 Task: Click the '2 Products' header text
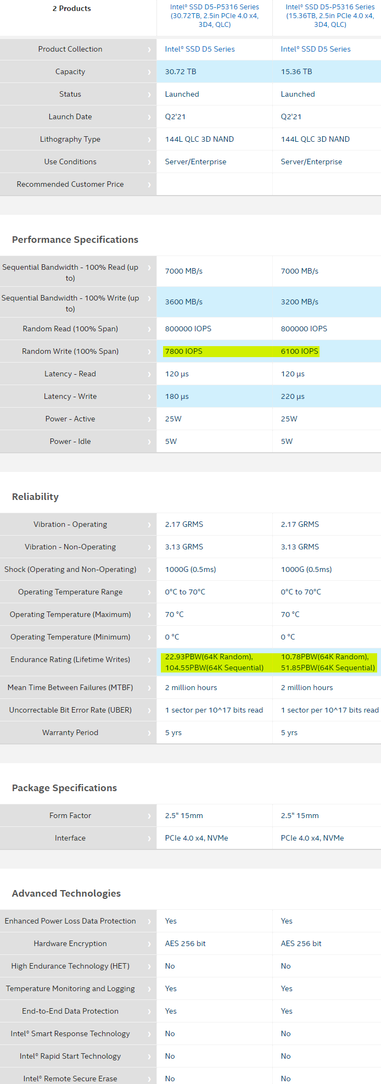pyautogui.click(x=72, y=8)
